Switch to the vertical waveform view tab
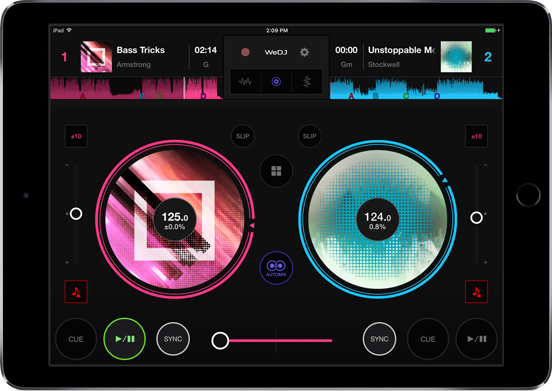Image resolution: width=552 pixels, height=391 pixels. (x=307, y=81)
